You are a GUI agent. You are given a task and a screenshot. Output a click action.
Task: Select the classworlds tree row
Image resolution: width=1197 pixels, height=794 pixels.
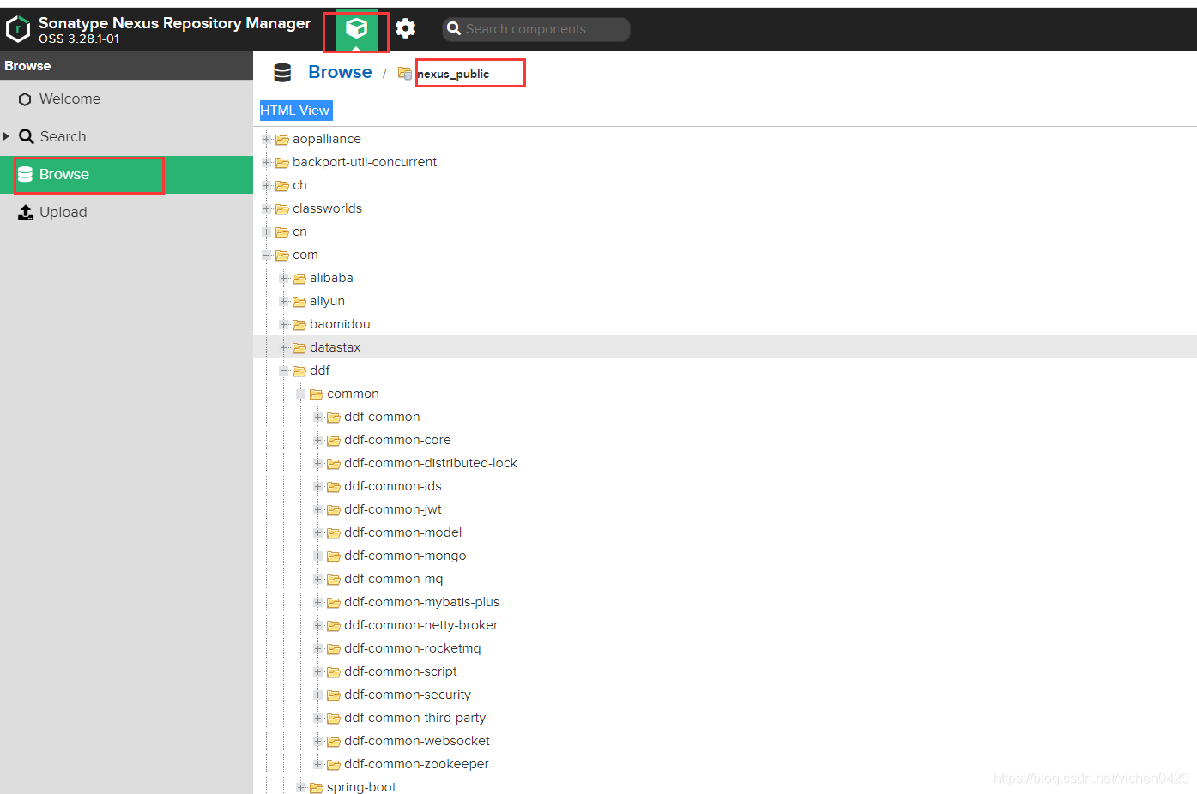click(725, 208)
